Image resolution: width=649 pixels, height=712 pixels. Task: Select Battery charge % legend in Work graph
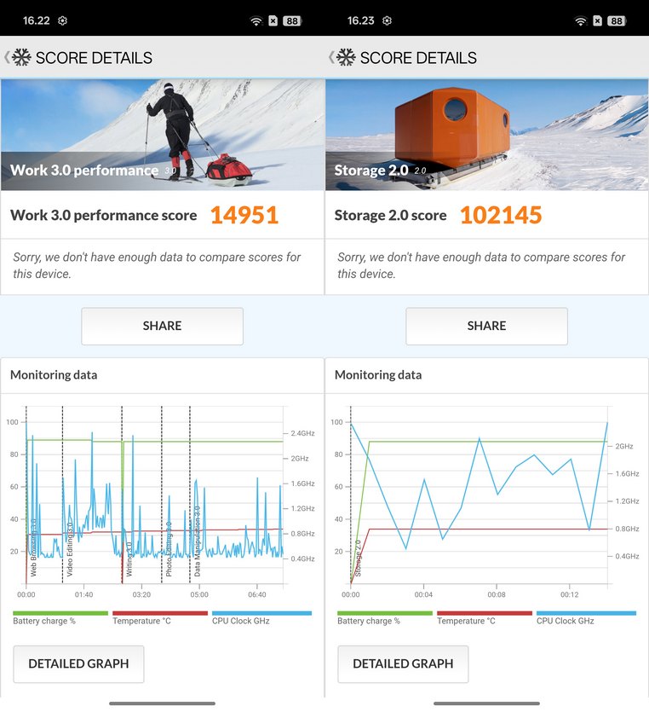coord(60,618)
